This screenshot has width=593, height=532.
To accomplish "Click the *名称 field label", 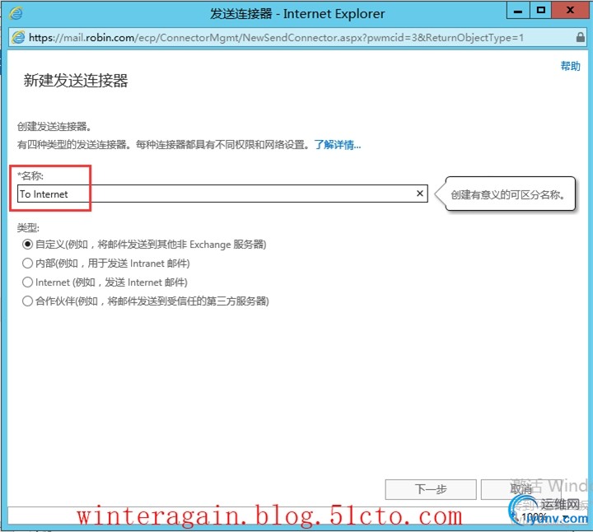I will (x=30, y=175).
